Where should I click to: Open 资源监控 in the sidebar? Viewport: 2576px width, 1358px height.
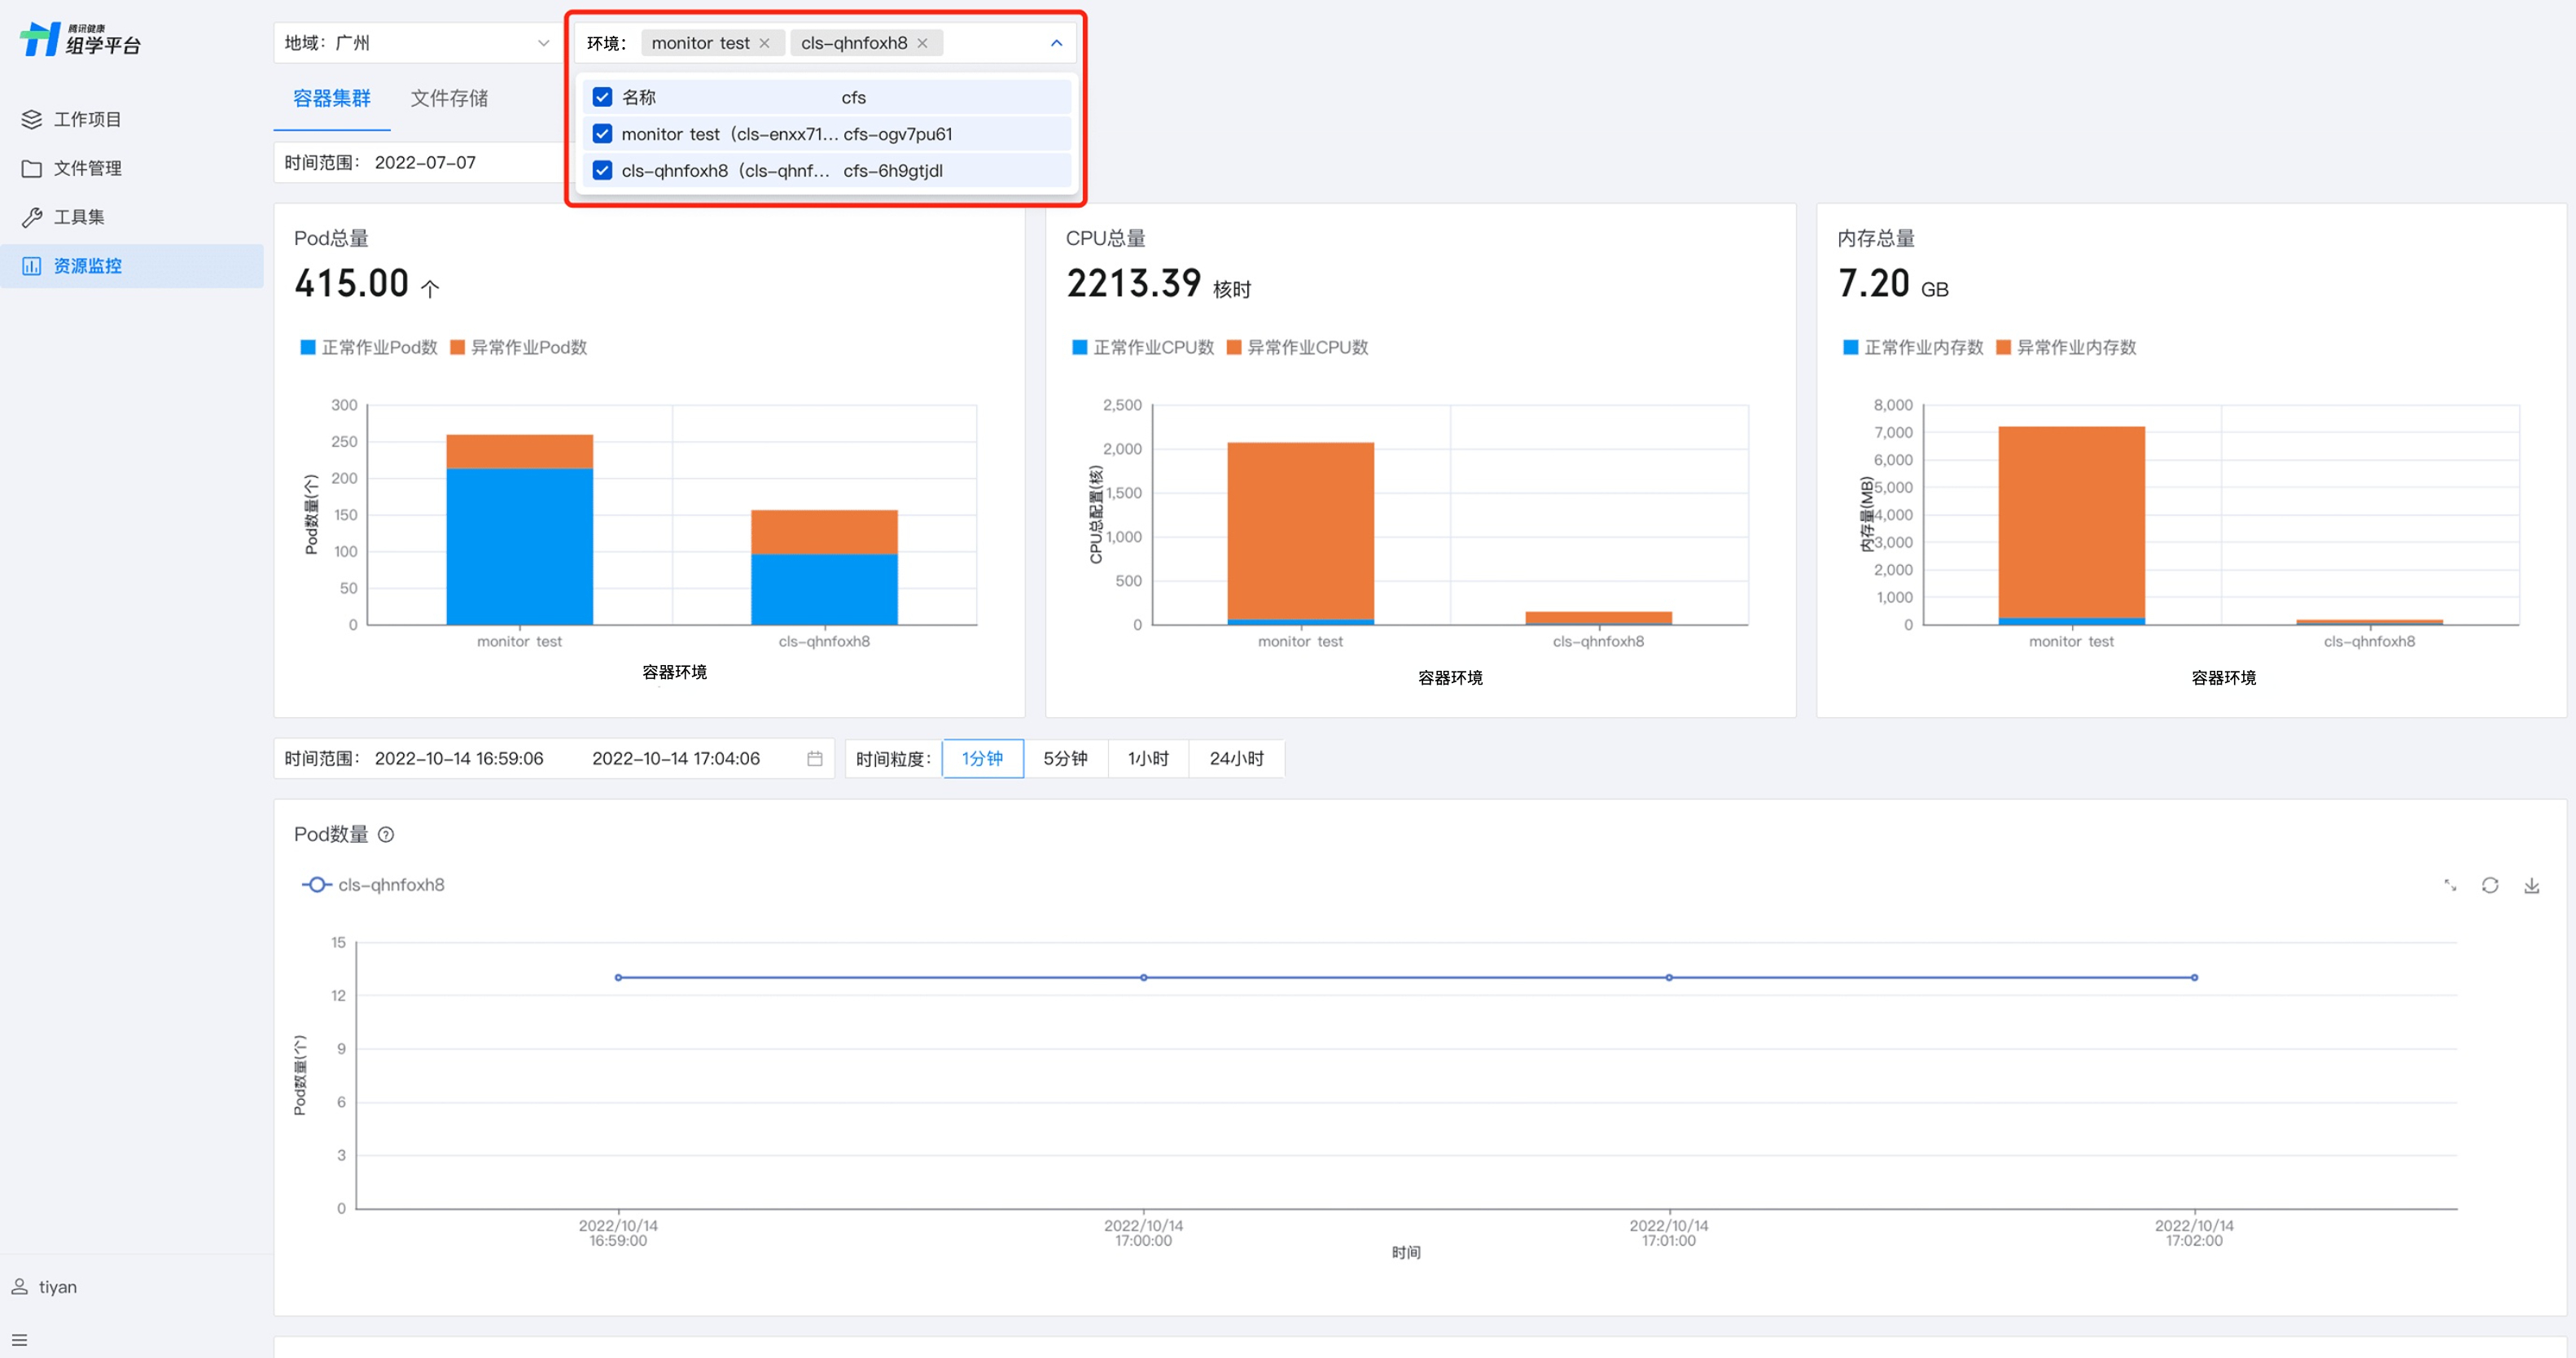[88, 266]
